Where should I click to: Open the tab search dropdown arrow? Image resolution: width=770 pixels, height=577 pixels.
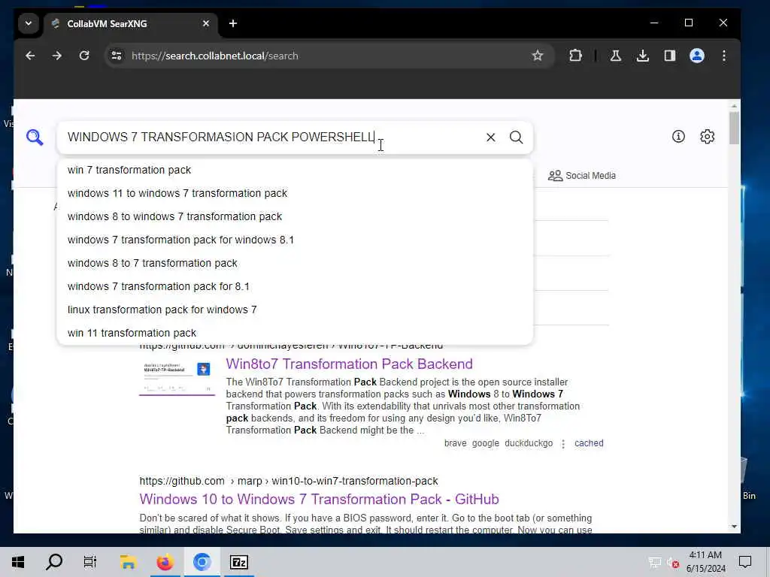[29, 23]
